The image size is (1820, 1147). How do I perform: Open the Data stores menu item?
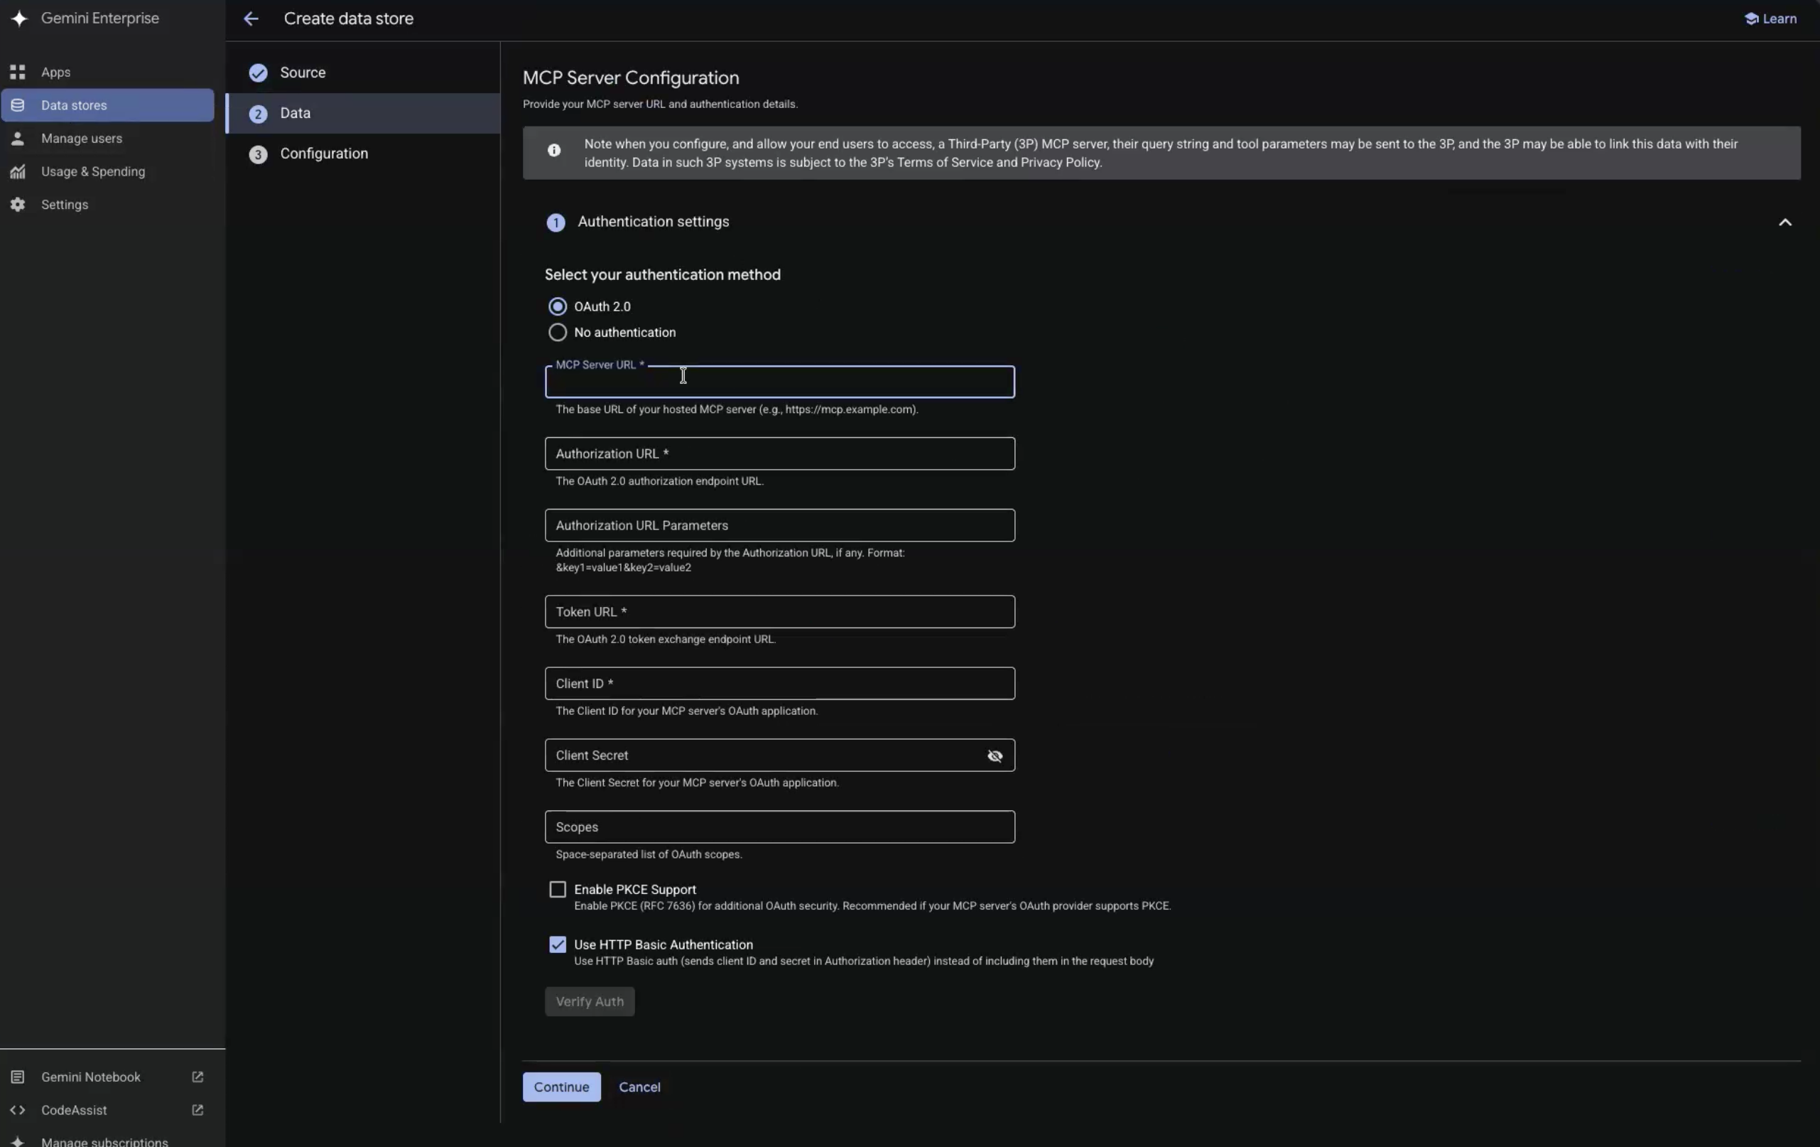tap(107, 105)
